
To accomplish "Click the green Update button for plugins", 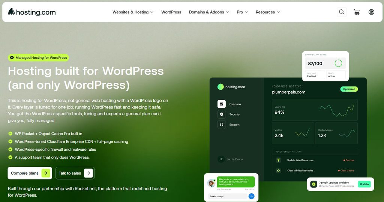I will (x=364, y=184).
